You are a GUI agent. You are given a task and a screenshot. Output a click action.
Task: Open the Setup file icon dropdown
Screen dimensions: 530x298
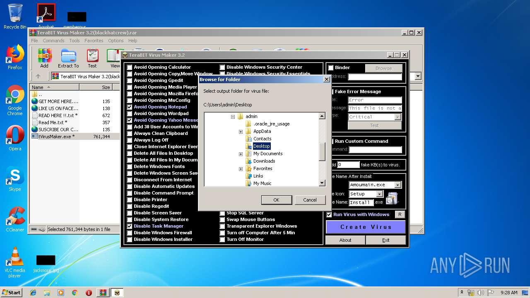(x=379, y=194)
